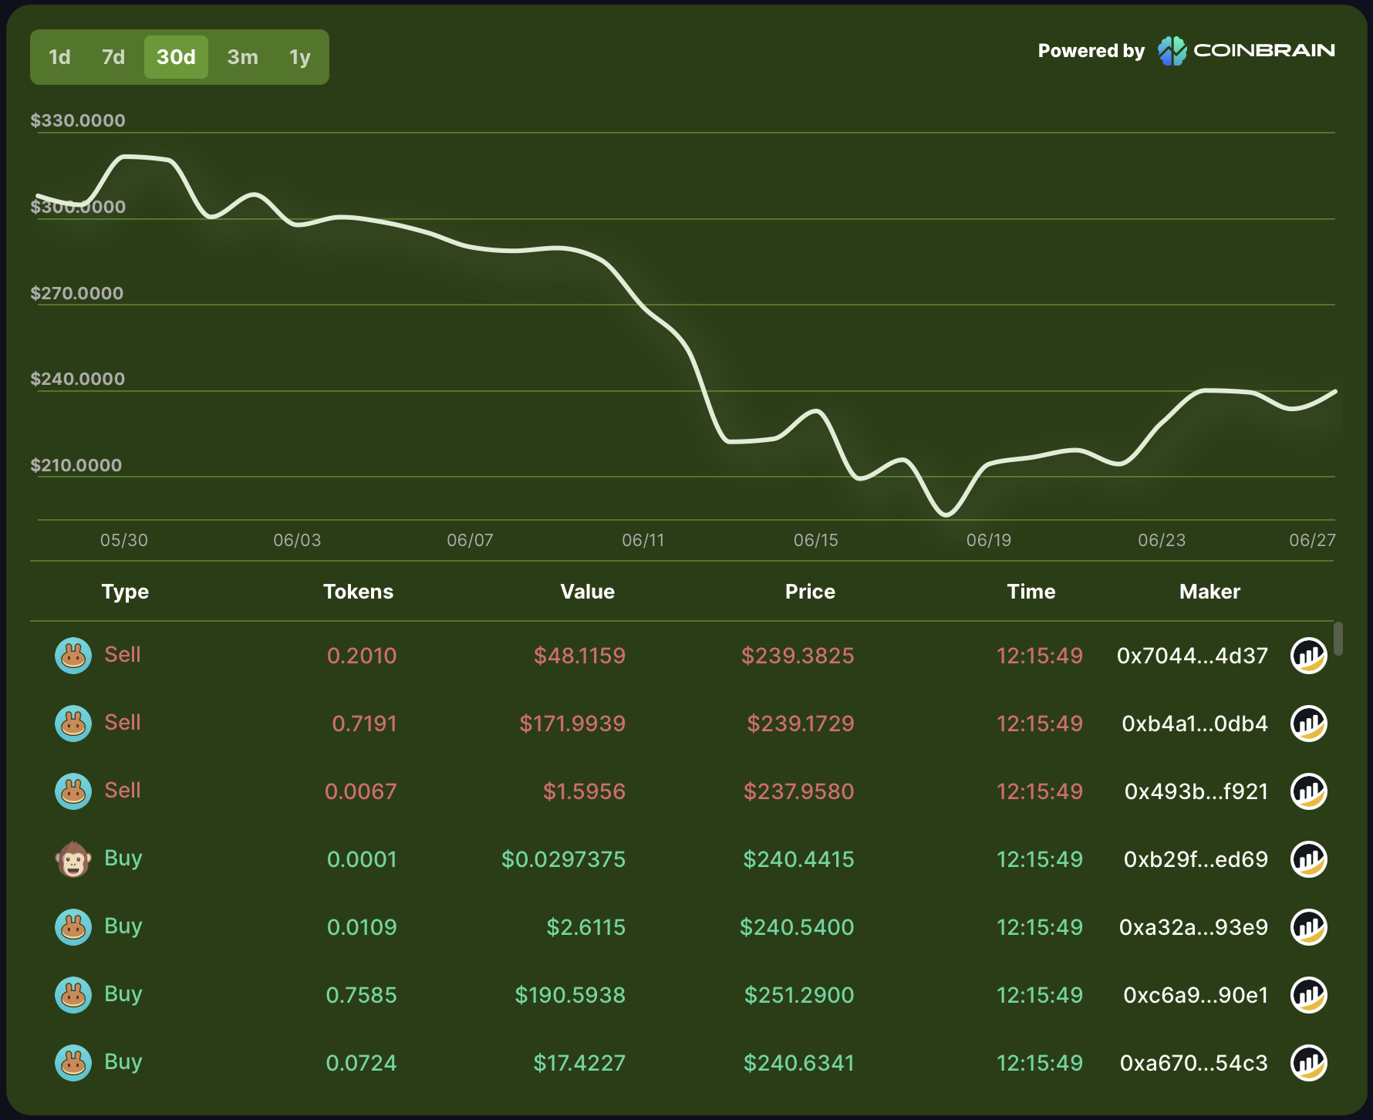Click the 06/19 date label on chart axis
Image resolution: width=1373 pixels, height=1120 pixels.
(x=989, y=540)
